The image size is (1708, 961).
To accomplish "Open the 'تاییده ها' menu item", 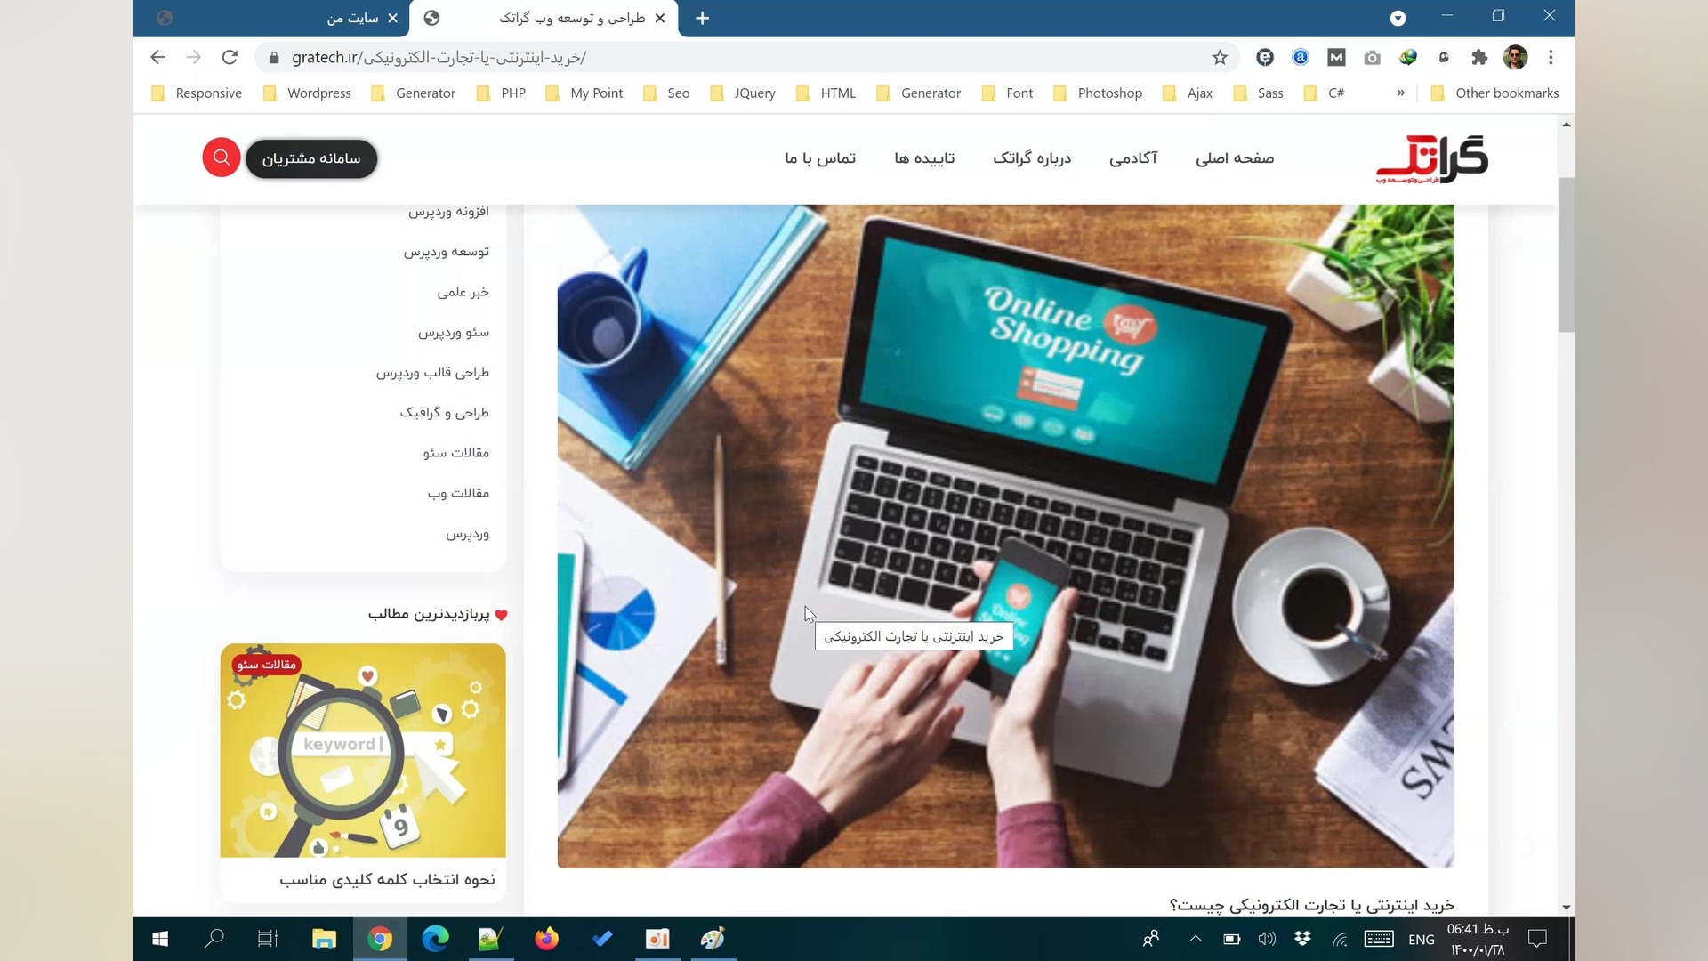I will [924, 158].
